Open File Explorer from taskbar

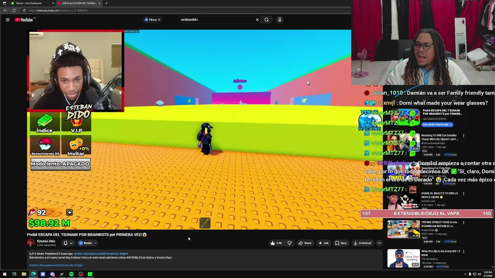[24, 274]
